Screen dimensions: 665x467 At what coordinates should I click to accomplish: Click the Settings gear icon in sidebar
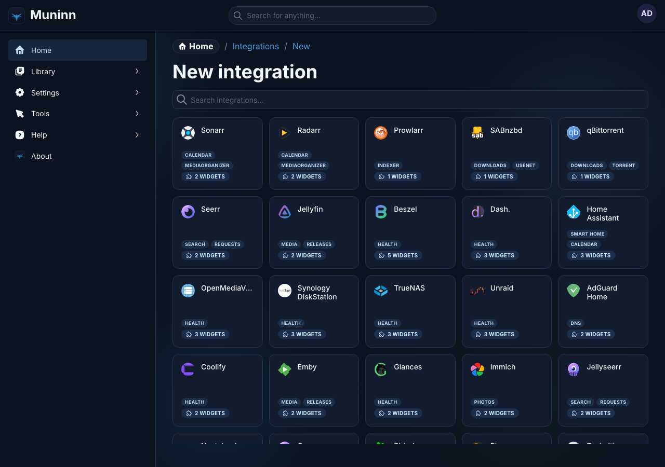click(x=20, y=92)
